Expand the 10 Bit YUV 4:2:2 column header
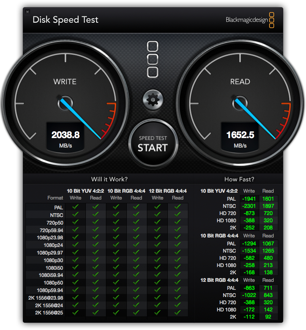This screenshot has width=306, height=330. coord(85,191)
